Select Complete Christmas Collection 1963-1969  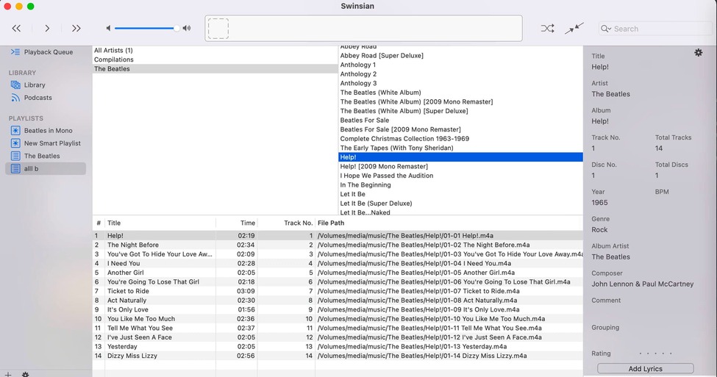(x=460, y=138)
